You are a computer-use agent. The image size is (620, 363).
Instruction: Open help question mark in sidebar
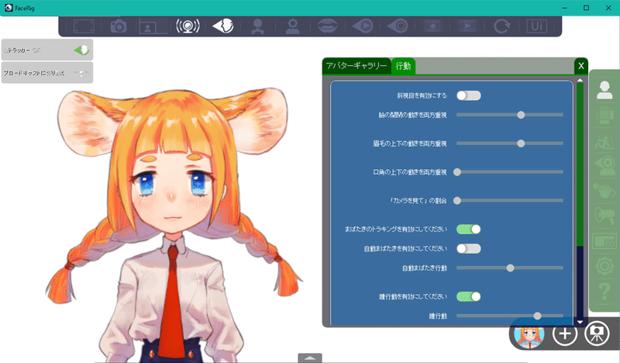tap(604, 292)
